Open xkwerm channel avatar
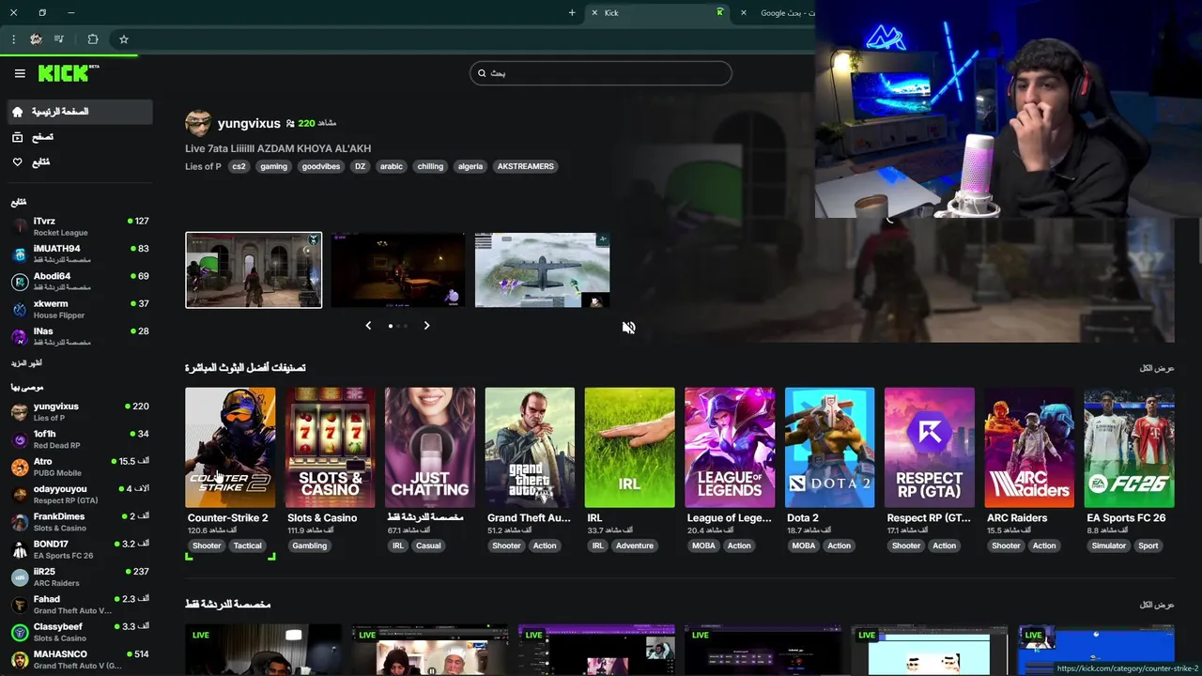The height and width of the screenshot is (676, 1202). 20,309
